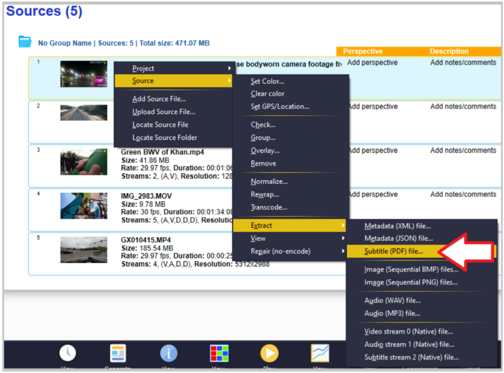Select thumbnail of source 1 night footage
The width and height of the screenshot is (504, 373).
(84, 74)
